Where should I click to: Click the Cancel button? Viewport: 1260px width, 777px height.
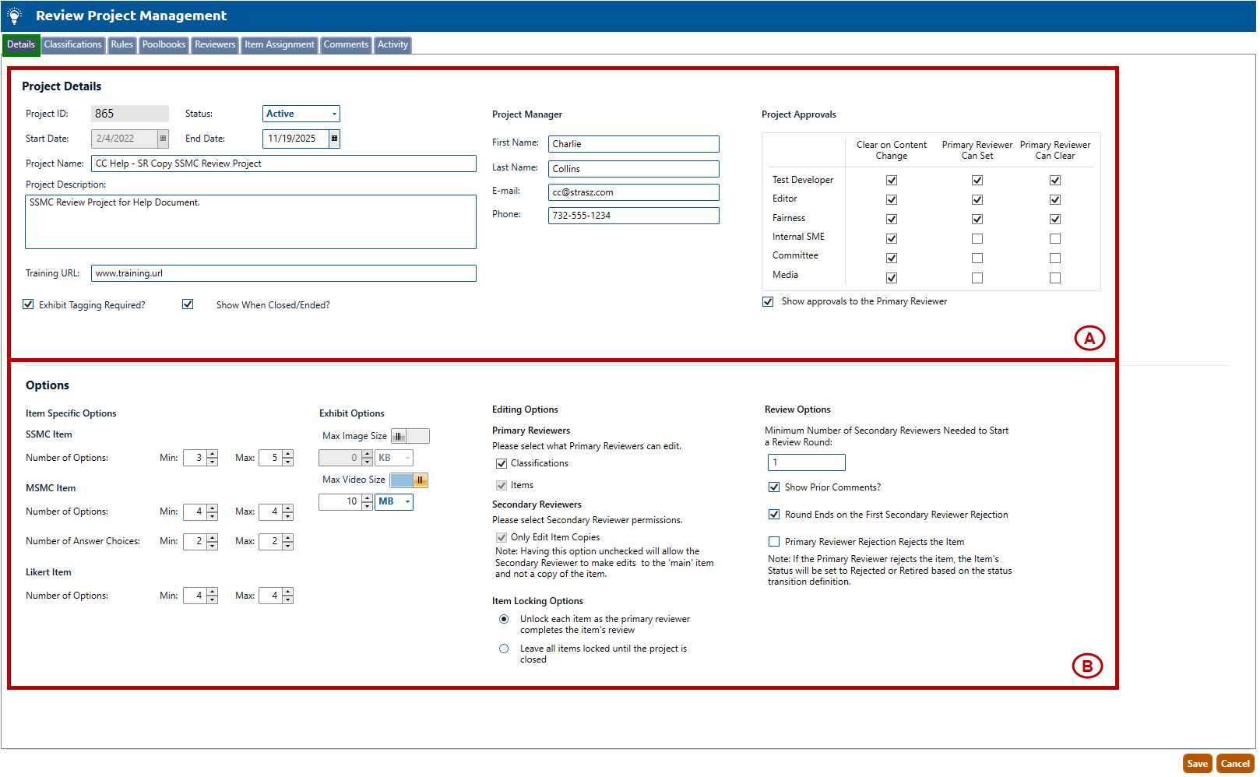1235,764
